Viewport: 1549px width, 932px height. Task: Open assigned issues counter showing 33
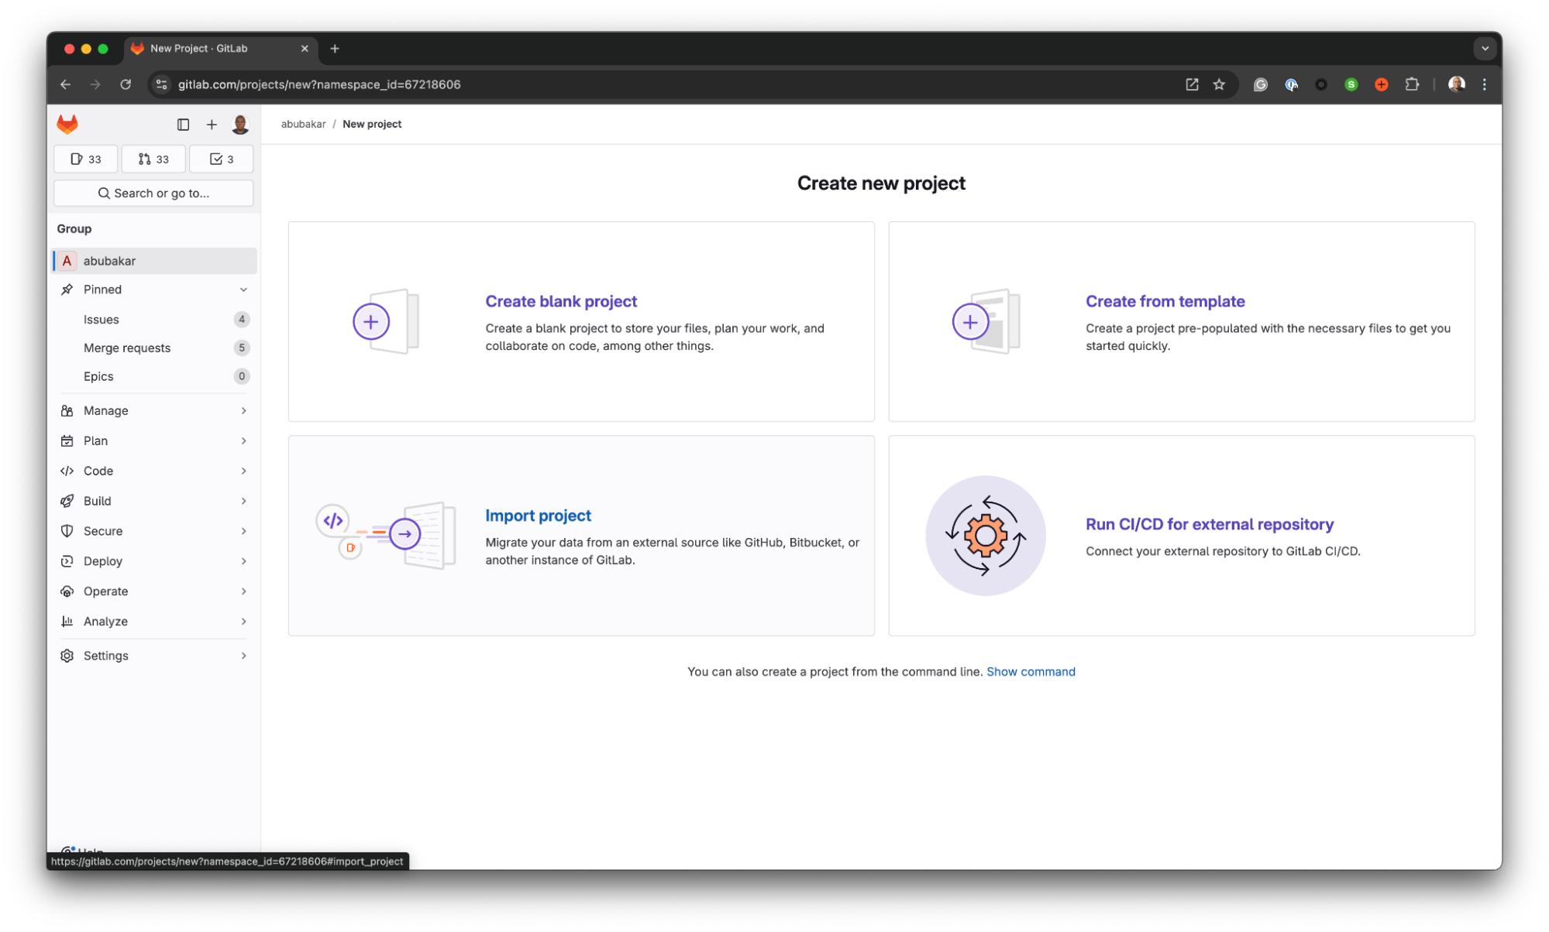click(86, 159)
